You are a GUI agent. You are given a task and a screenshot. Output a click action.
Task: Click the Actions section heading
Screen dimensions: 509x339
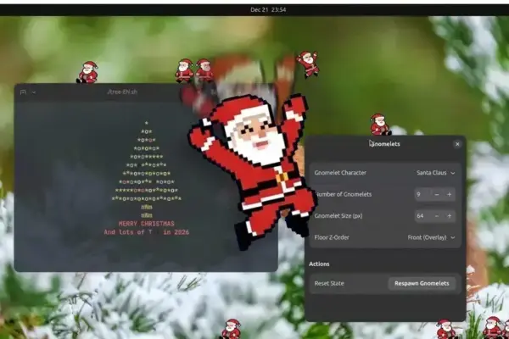click(x=319, y=264)
